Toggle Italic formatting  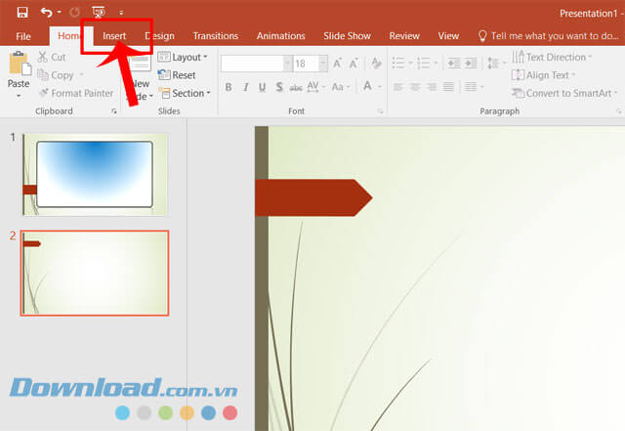click(x=245, y=87)
